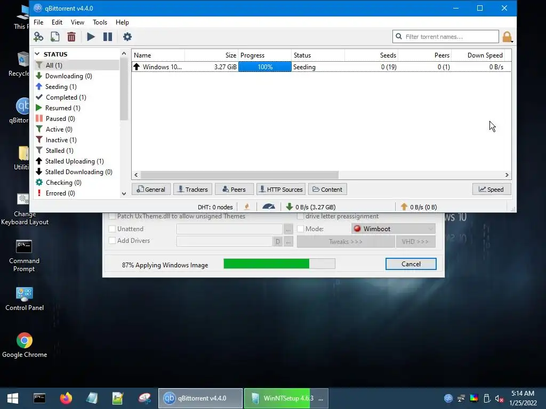
Task: Switch to the Content tab
Action: (327, 189)
